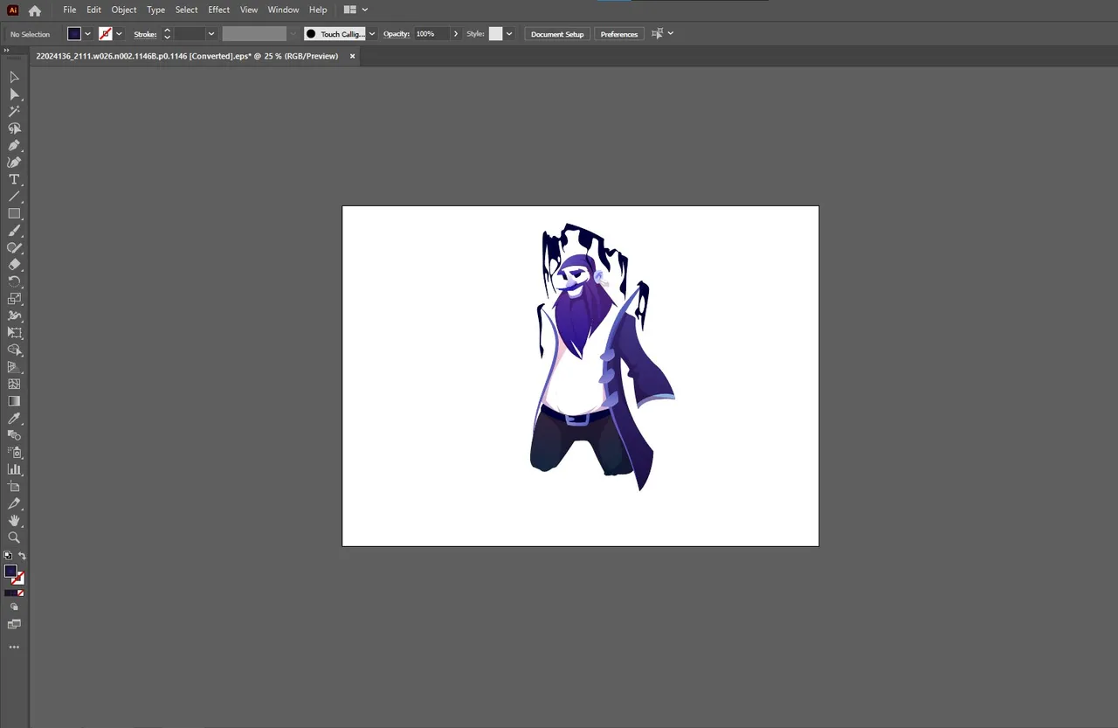This screenshot has width=1118, height=728.
Task: Select the Hand tool
Action: (x=14, y=520)
